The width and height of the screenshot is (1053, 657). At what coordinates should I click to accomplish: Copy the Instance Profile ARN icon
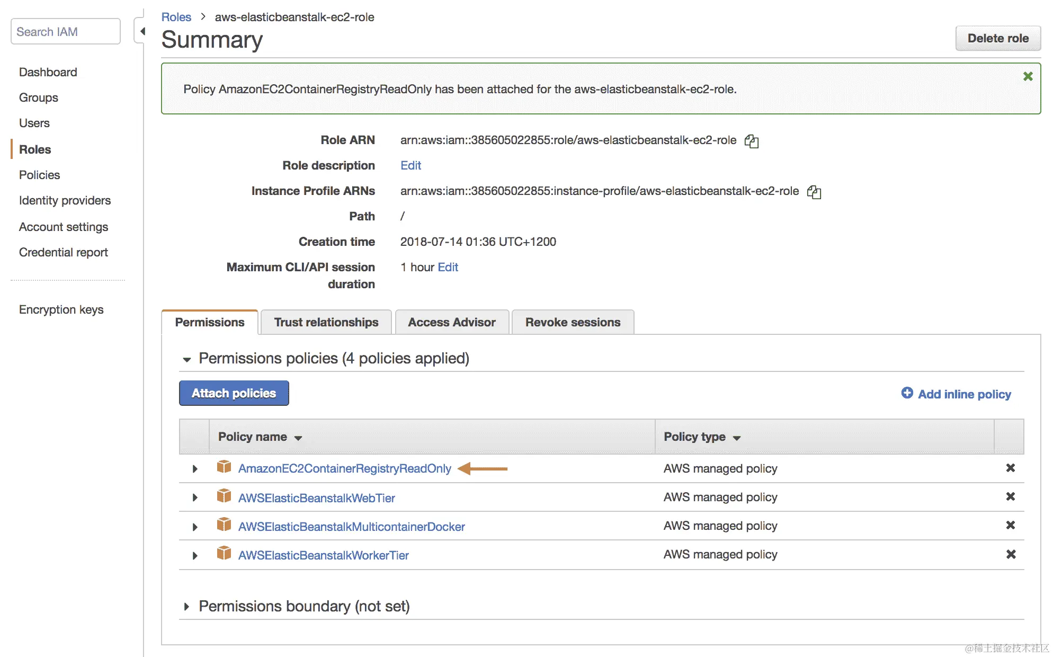814,192
